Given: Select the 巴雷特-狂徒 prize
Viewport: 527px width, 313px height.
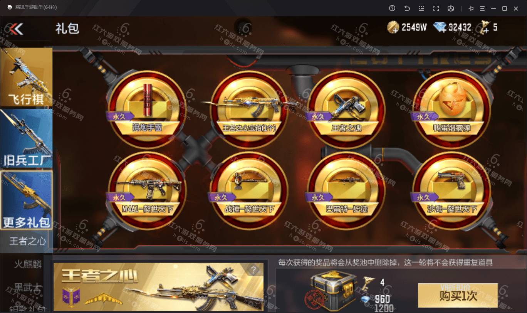Looking at the screenshot, I should tap(346, 190).
